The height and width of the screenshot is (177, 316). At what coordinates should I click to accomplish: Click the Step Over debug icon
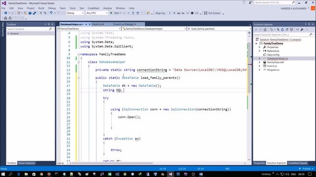pyautogui.click(x=137, y=13)
